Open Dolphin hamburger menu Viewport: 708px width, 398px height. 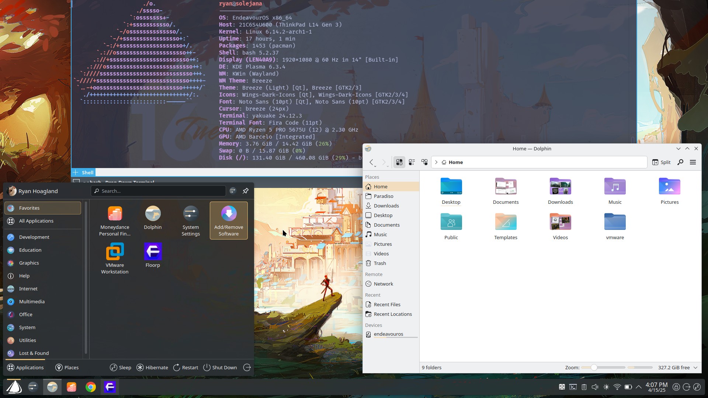pyautogui.click(x=693, y=162)
